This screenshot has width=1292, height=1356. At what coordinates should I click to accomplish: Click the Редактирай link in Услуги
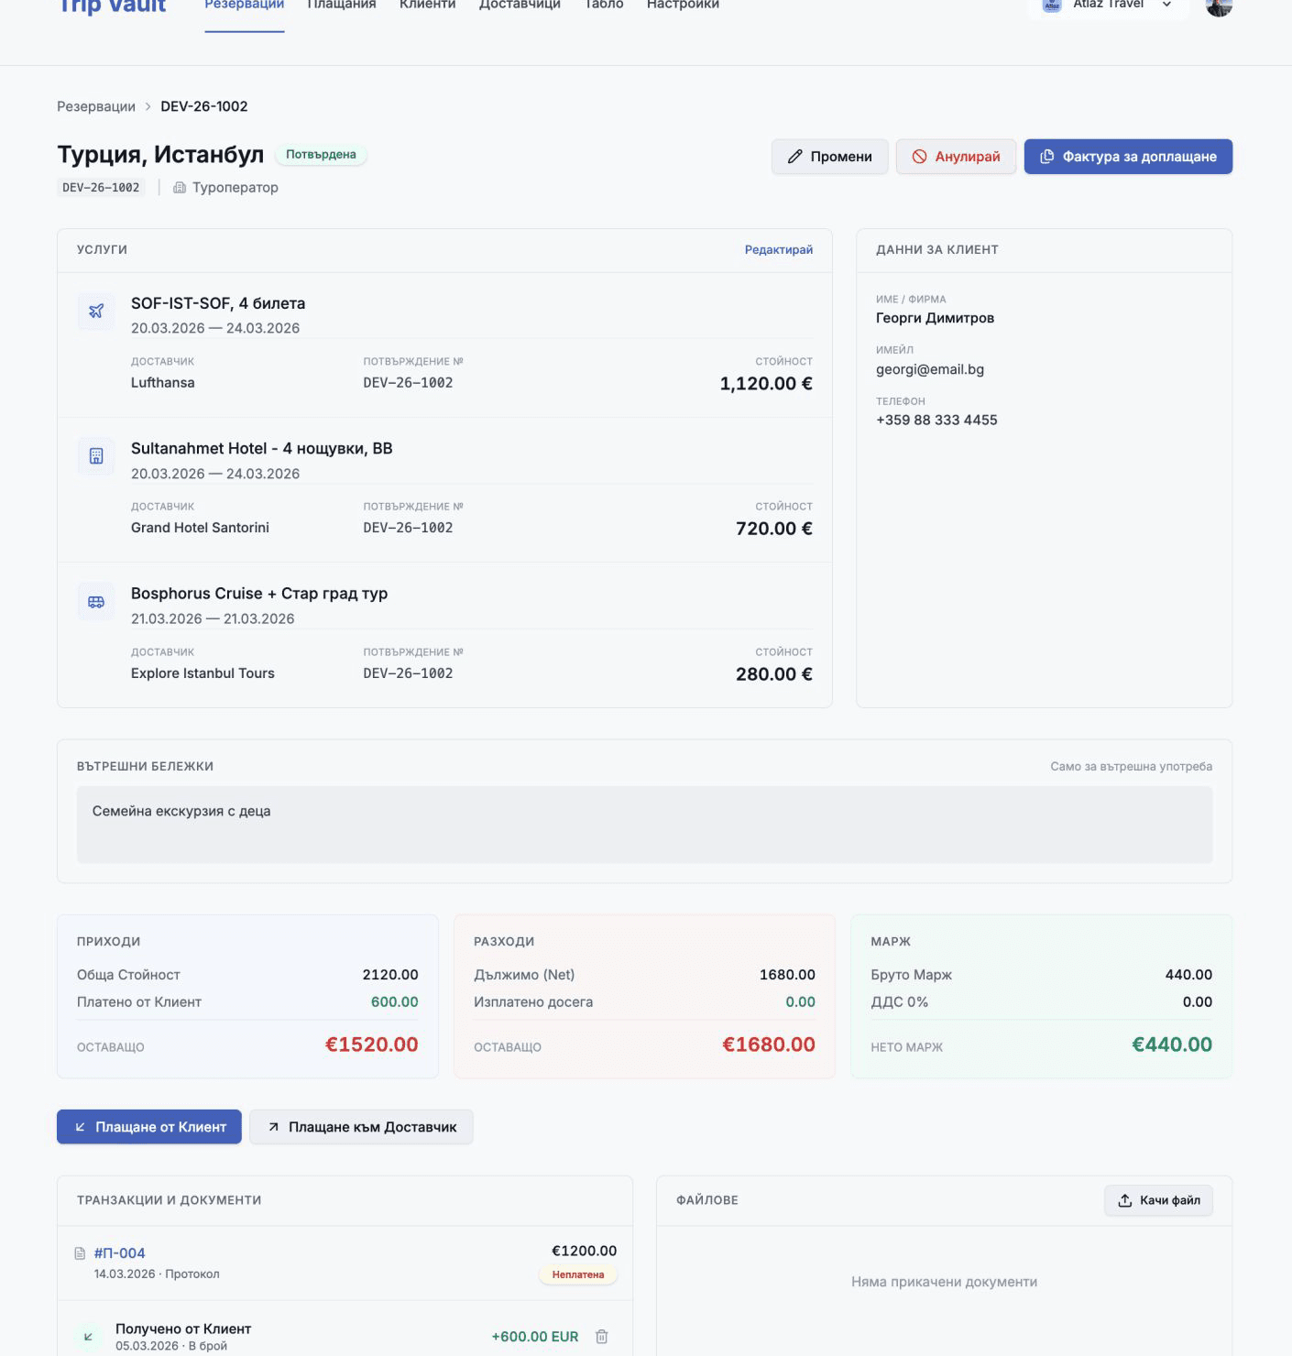point(779,249)
